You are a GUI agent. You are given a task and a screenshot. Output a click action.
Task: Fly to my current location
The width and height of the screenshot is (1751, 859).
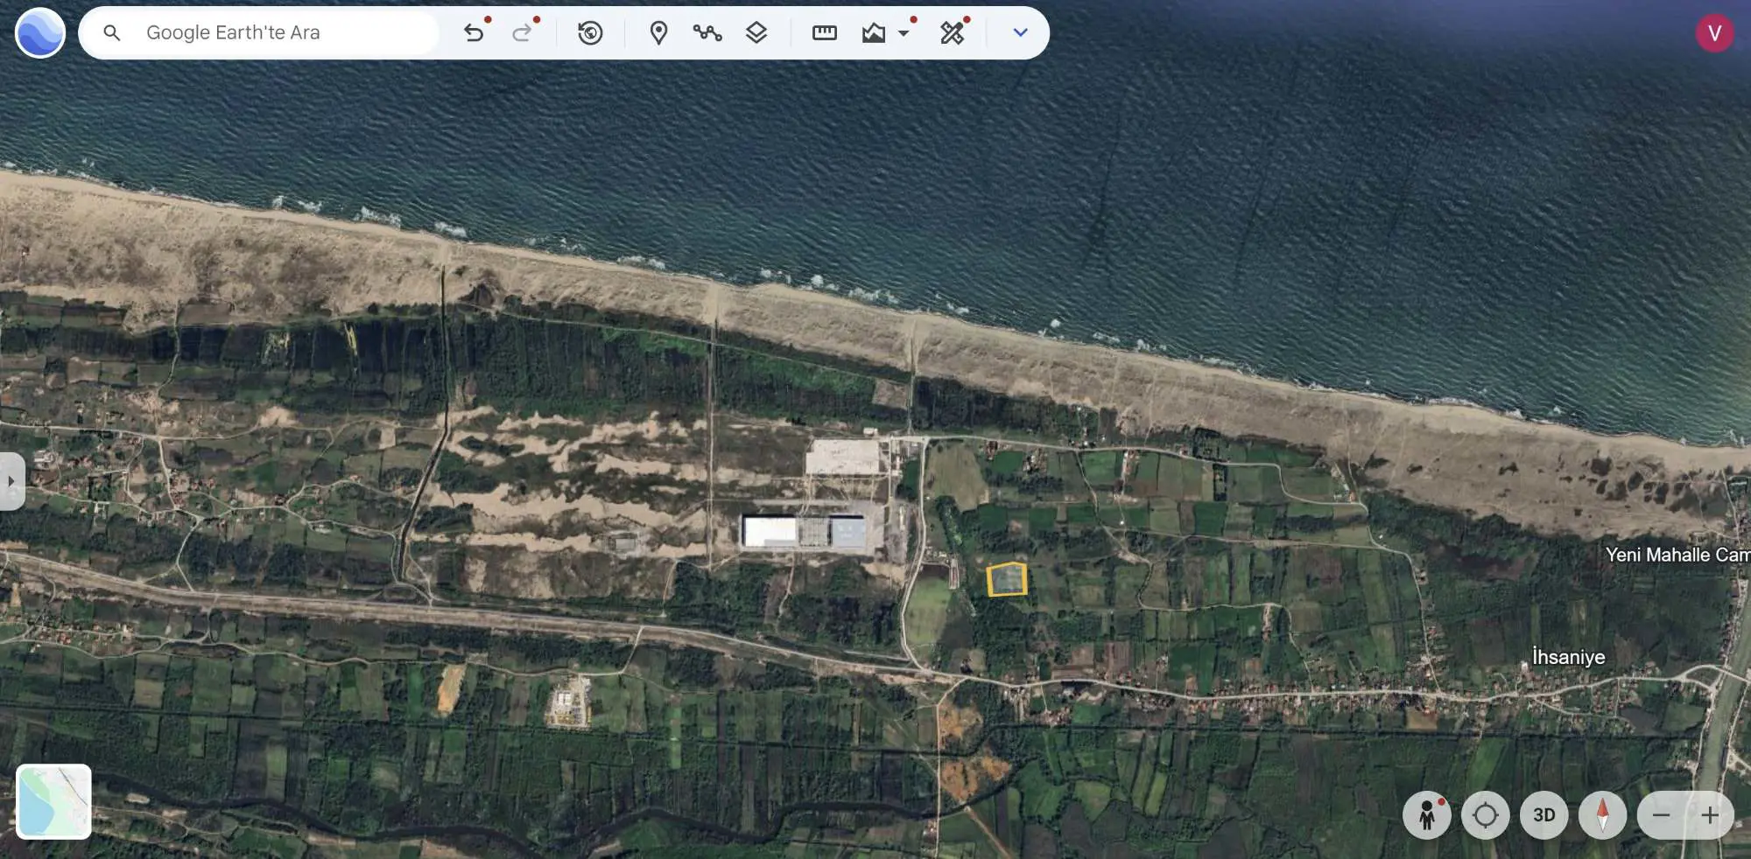point(1486,815)
